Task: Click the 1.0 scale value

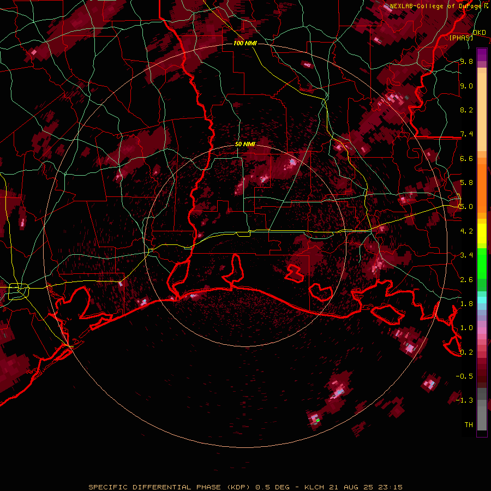Action: [466, 328]
